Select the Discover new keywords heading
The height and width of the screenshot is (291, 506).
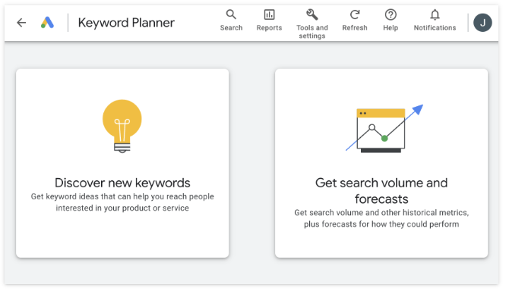pos(122,183)
